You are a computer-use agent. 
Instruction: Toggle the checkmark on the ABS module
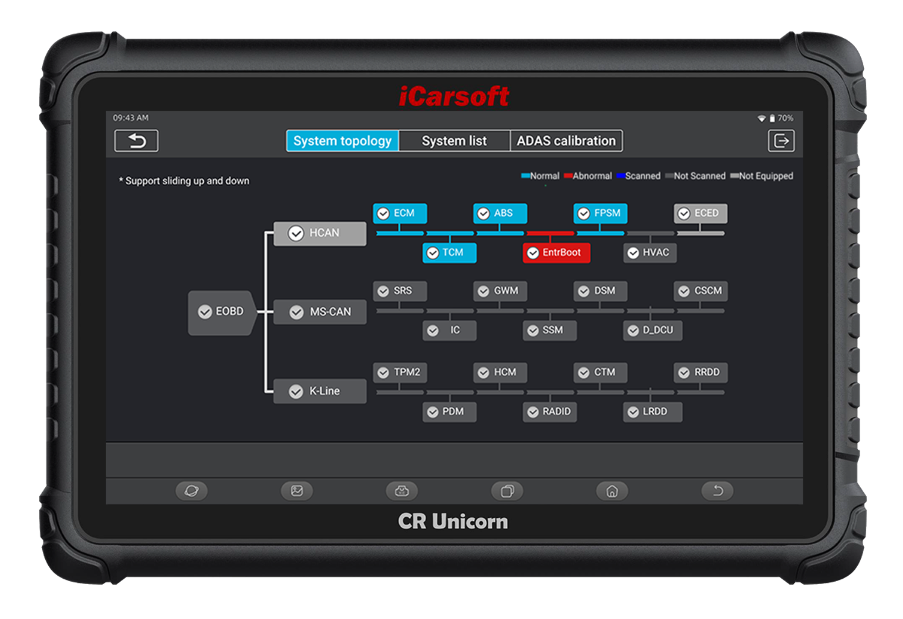[x=483, y=214]
